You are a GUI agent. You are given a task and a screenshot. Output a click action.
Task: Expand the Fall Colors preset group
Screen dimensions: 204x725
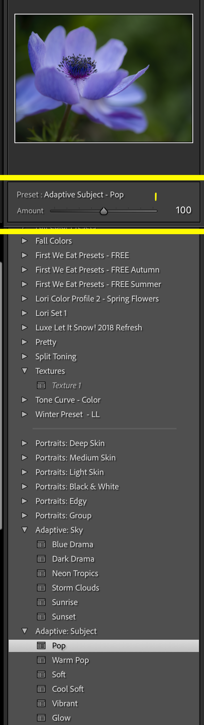click(x=25, y=241)
